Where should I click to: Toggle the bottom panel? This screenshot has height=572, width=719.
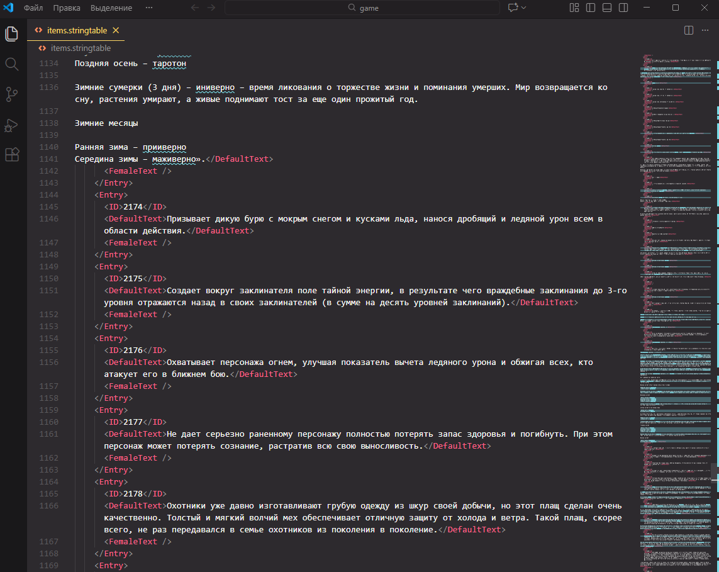606,8
